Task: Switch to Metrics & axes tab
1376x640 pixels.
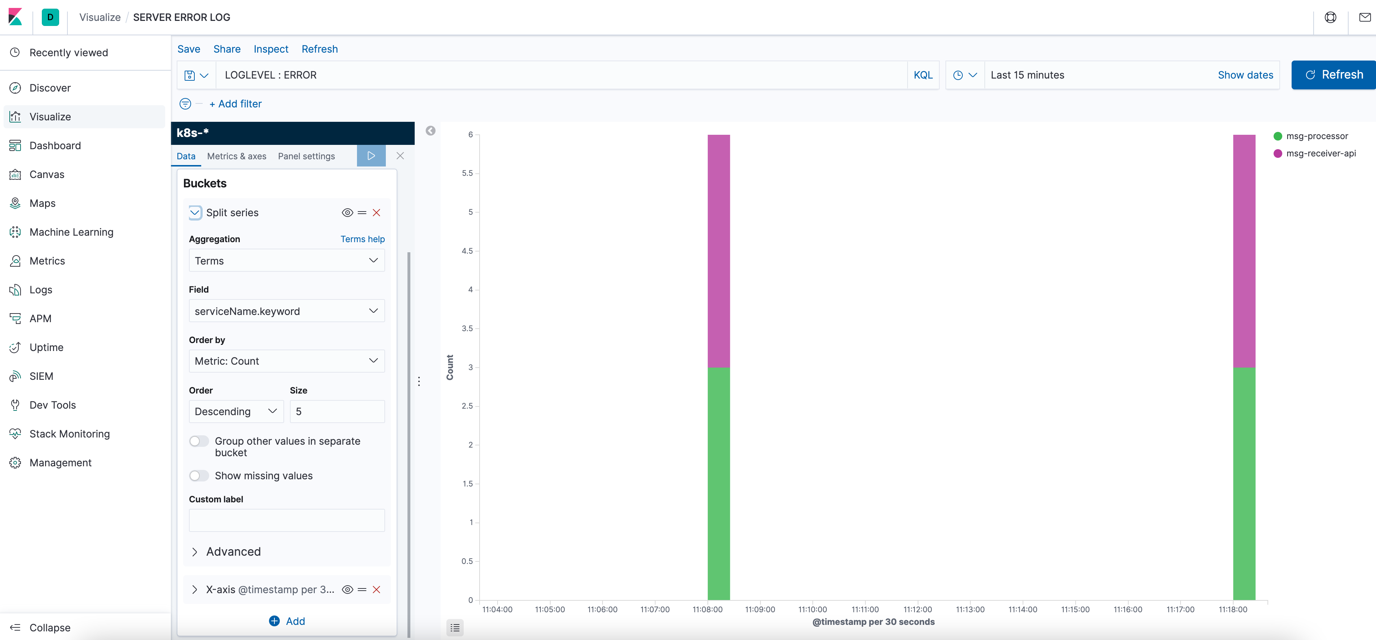Action: click(x=237, y=156)
